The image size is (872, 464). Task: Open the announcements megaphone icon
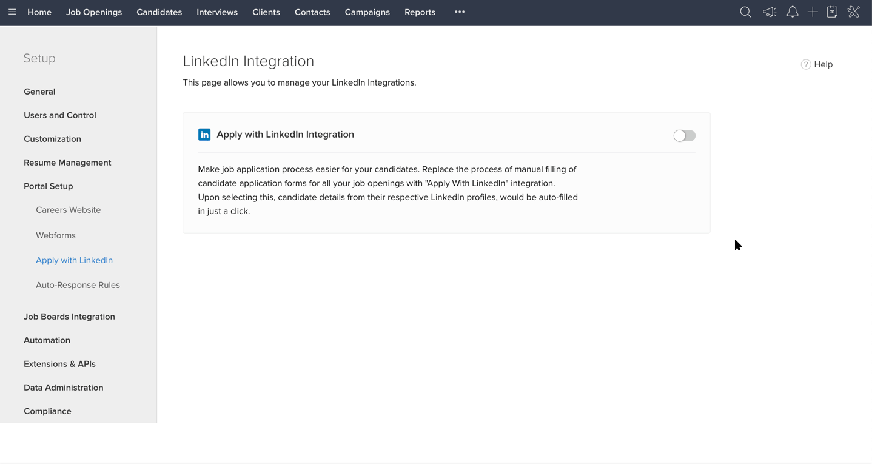pyautogui.click(x=769, y=12)
